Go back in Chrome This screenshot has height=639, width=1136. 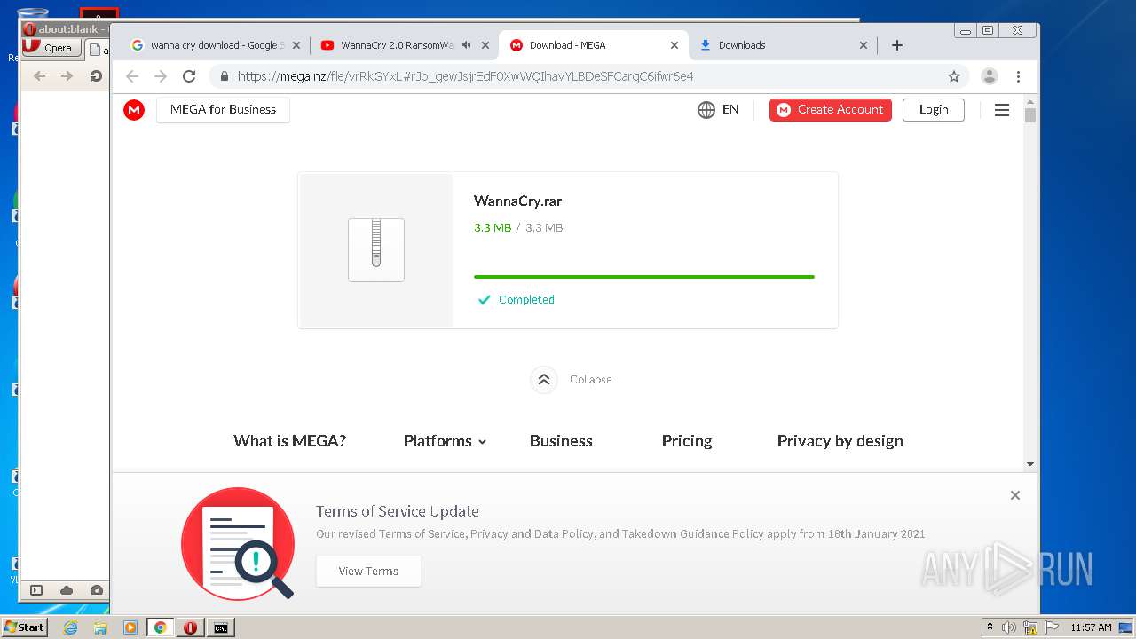(132, 76)
